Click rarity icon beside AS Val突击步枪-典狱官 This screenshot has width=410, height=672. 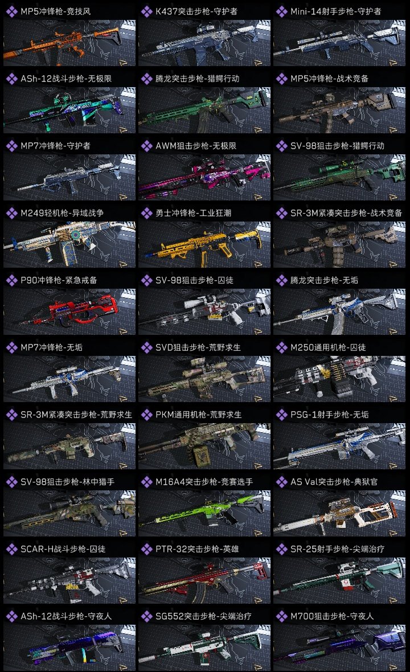281,482
